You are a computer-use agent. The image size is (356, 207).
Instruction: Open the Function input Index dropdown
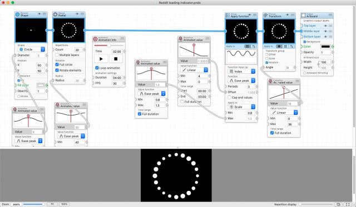click(x=241, y=72)
